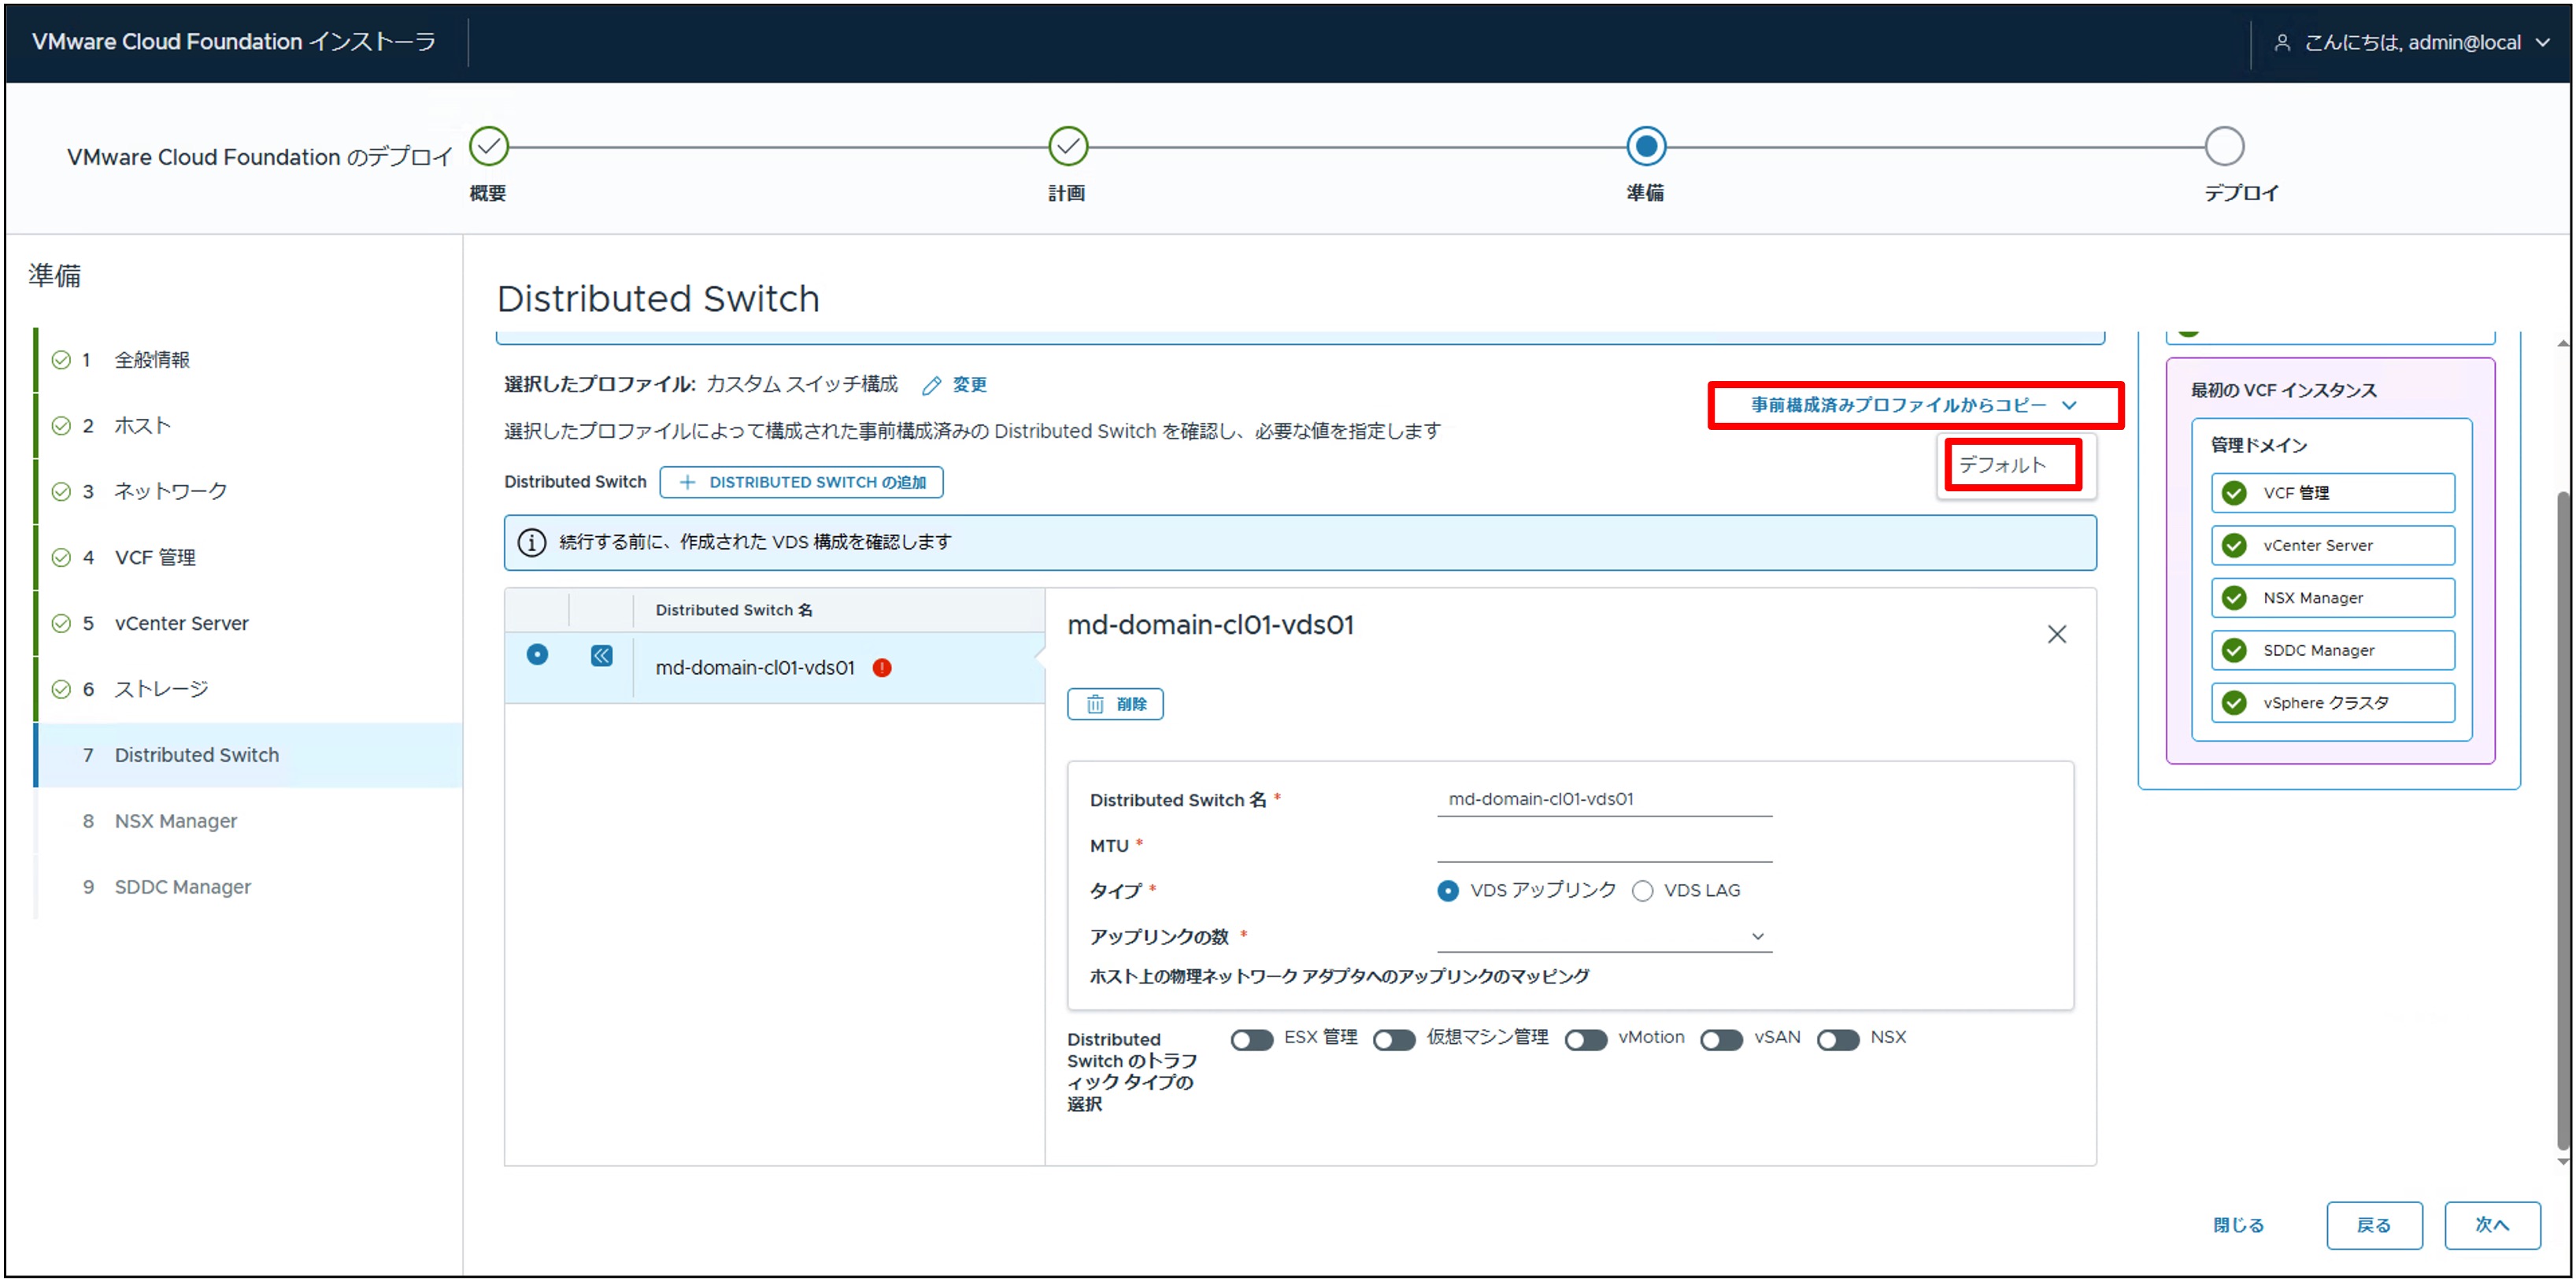Select the VDS LAG radio button
The width and height of the screenshot is (2576, 1281).
pos(1643,891)
